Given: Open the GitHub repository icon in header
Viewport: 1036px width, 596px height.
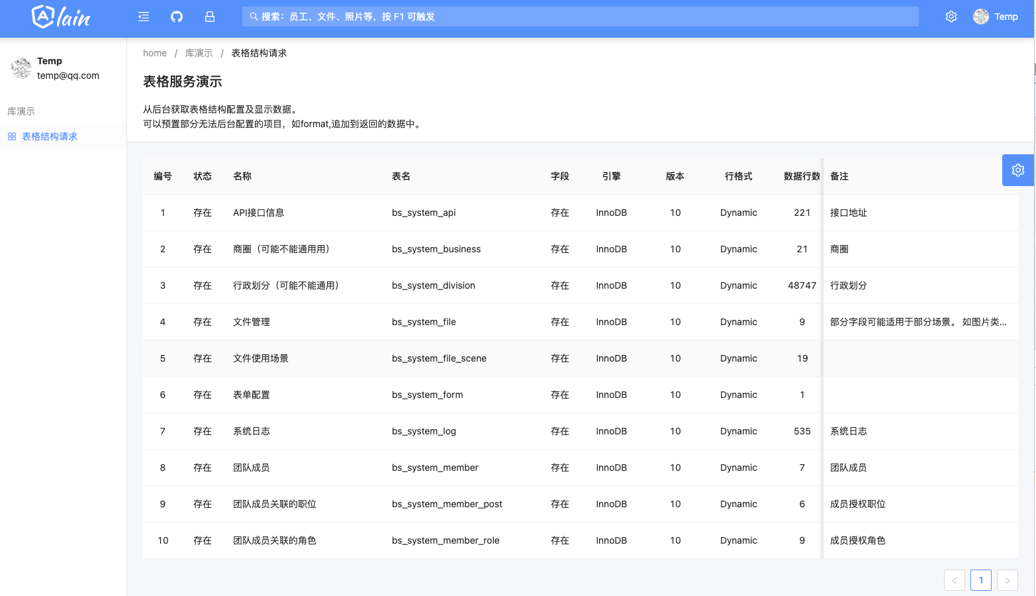Looking at the screenshot, I should 176,16.
